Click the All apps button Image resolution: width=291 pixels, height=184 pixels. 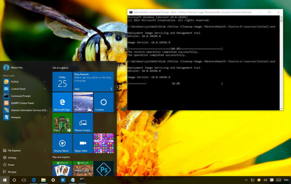12,172
